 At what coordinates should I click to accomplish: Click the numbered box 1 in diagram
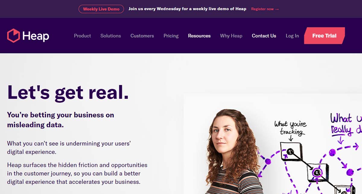291,150
